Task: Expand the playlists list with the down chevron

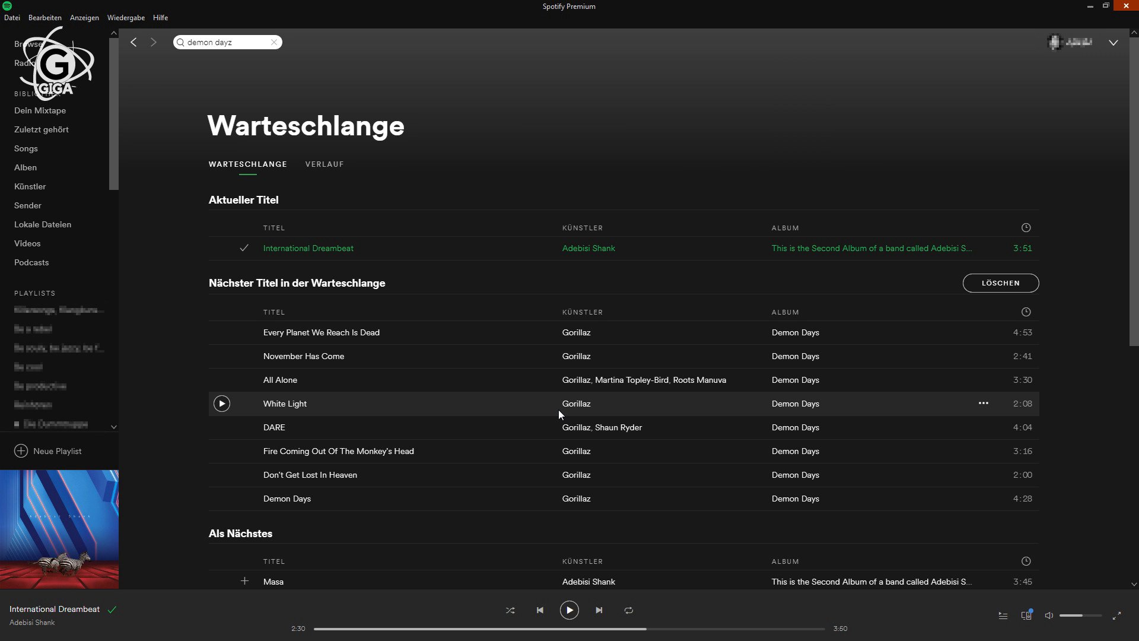Action: coord(113,427)
